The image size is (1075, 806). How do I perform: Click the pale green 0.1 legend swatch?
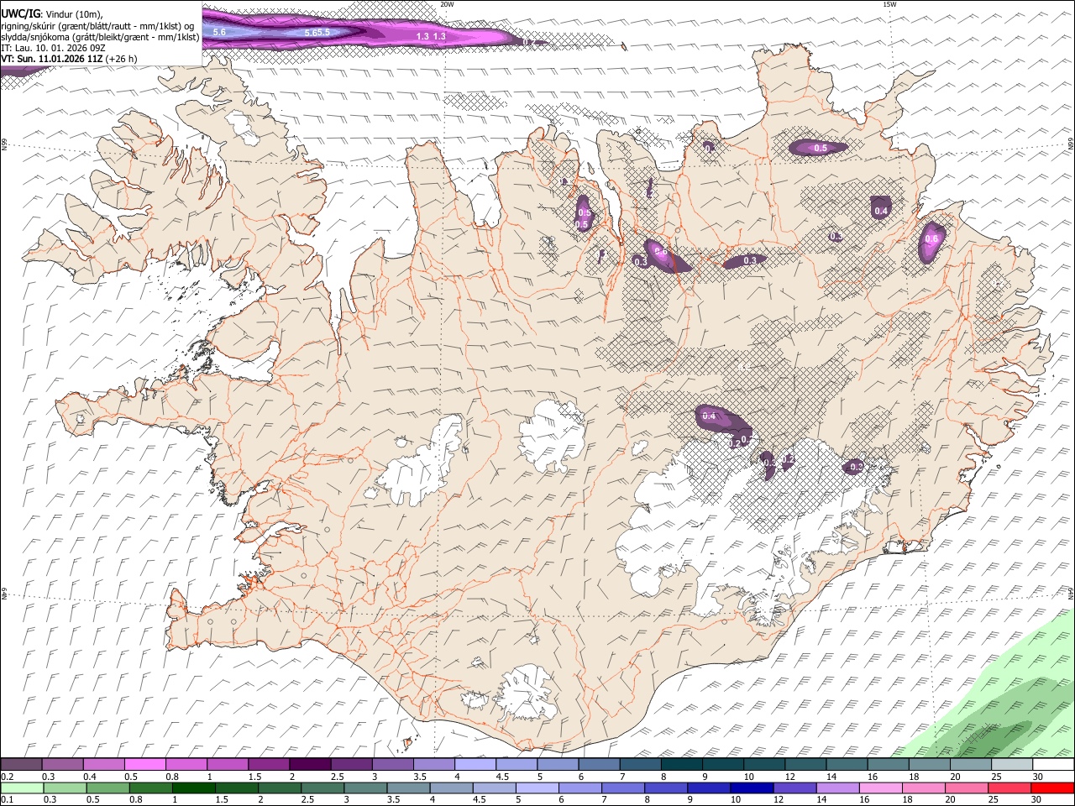[x=22, y=788]
